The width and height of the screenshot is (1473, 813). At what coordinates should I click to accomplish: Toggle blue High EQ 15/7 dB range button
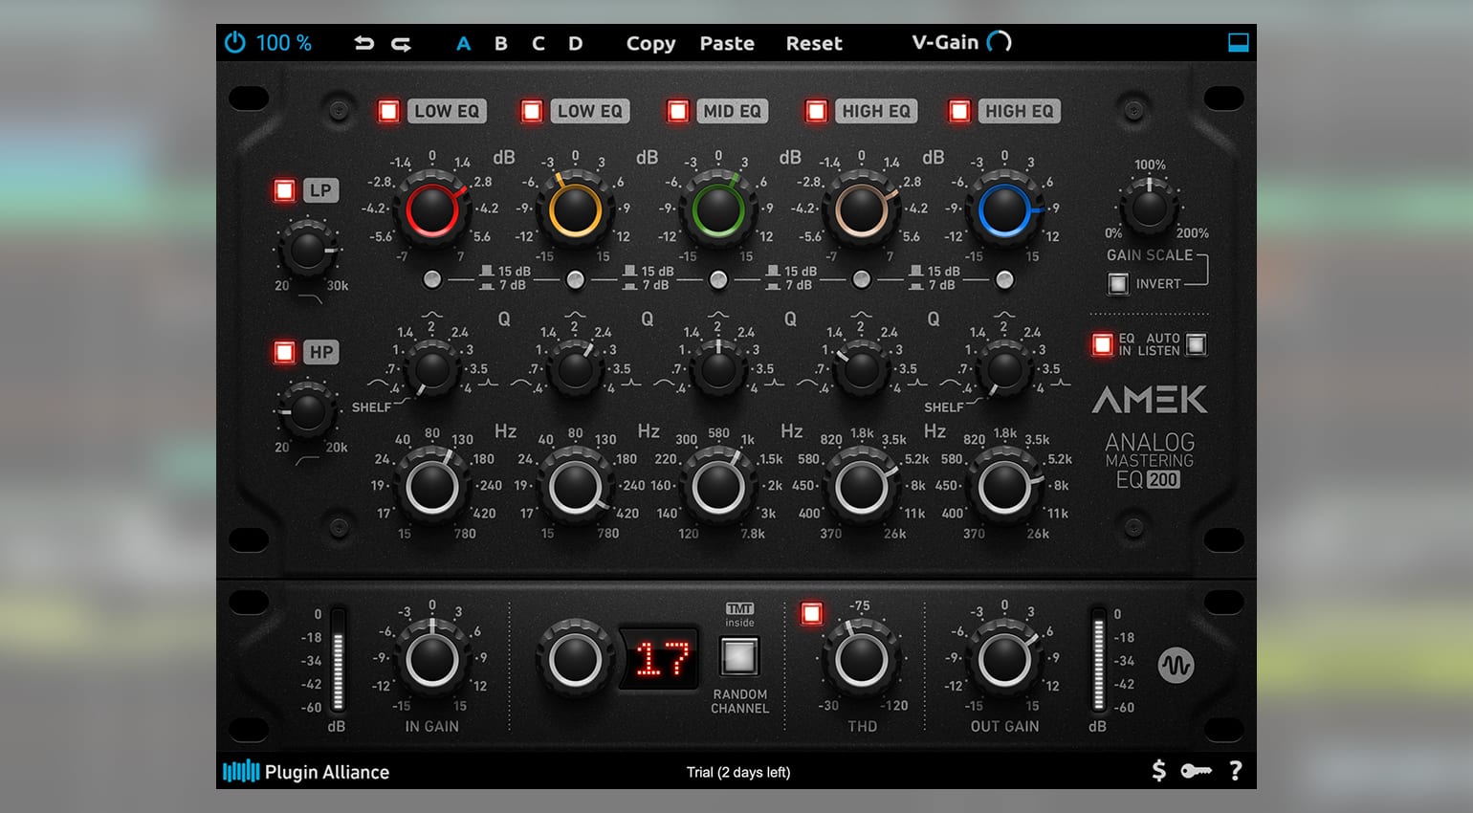[1004, 279]
